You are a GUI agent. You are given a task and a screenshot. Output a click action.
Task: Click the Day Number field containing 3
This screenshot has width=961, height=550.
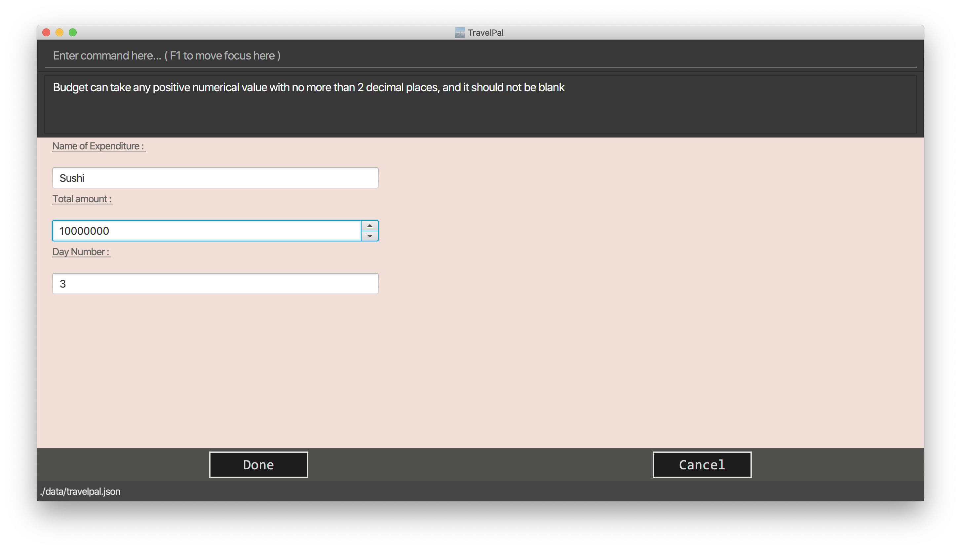(x=215, y=284)
